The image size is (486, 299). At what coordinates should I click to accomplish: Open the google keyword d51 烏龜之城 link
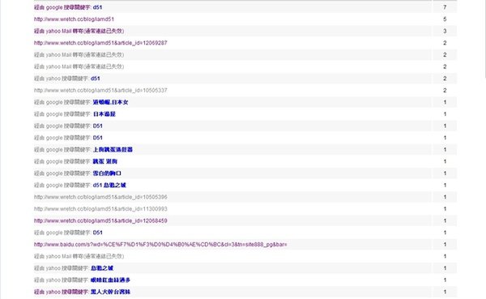pos(80,186)
